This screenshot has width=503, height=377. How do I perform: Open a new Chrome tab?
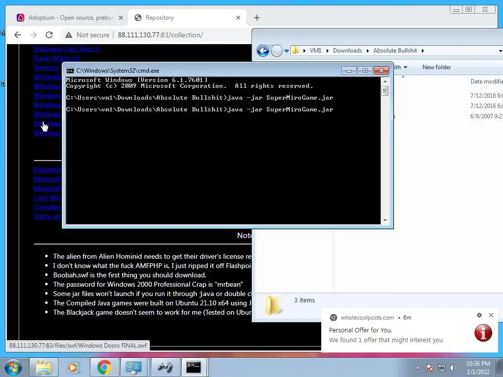(x=256, y=18)
